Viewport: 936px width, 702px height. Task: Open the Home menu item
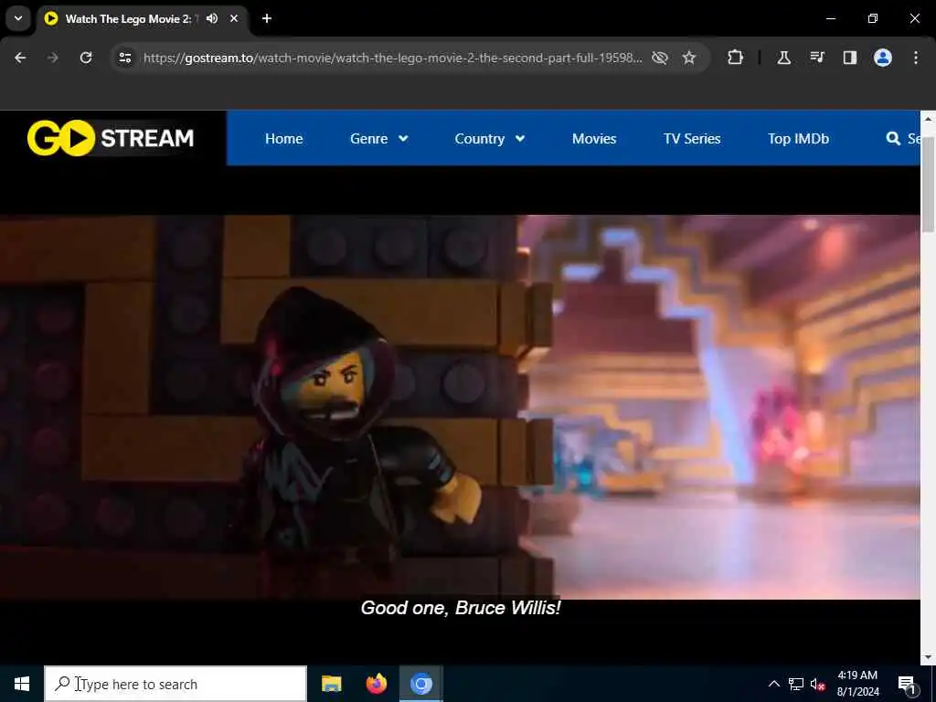coord(283,139)
